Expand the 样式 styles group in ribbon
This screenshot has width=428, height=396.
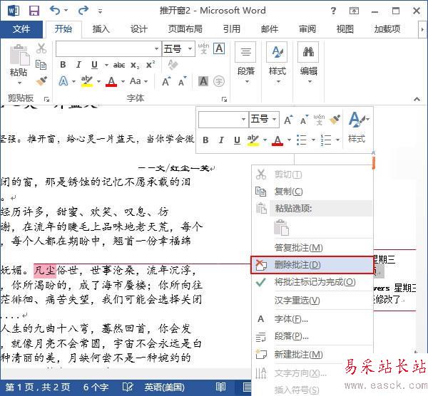point(277,63)
